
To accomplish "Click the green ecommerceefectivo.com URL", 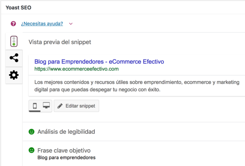I will (x=76, y=69).
